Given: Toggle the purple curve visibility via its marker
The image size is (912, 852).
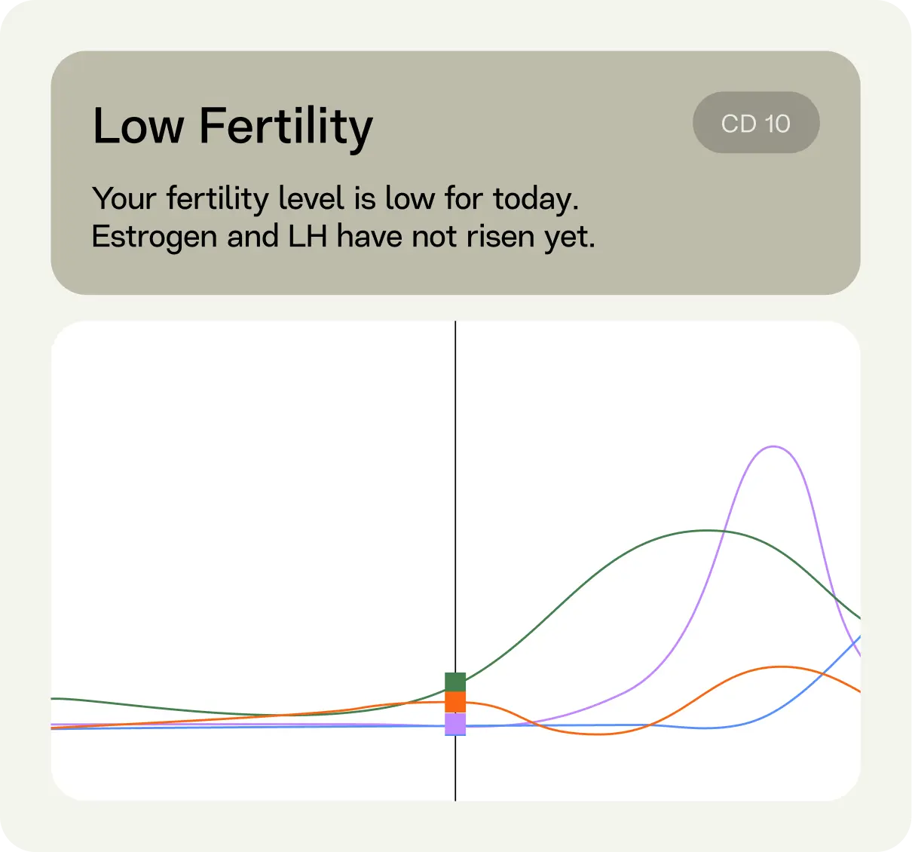Looking at the screenshot, I should point(455,724).
